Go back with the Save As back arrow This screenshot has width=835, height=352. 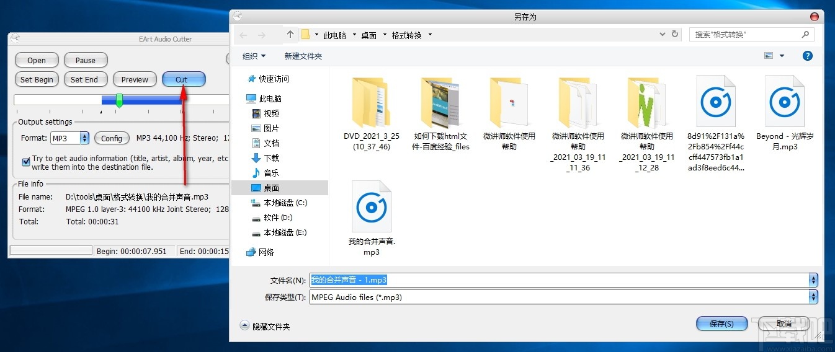pos(243,35)
